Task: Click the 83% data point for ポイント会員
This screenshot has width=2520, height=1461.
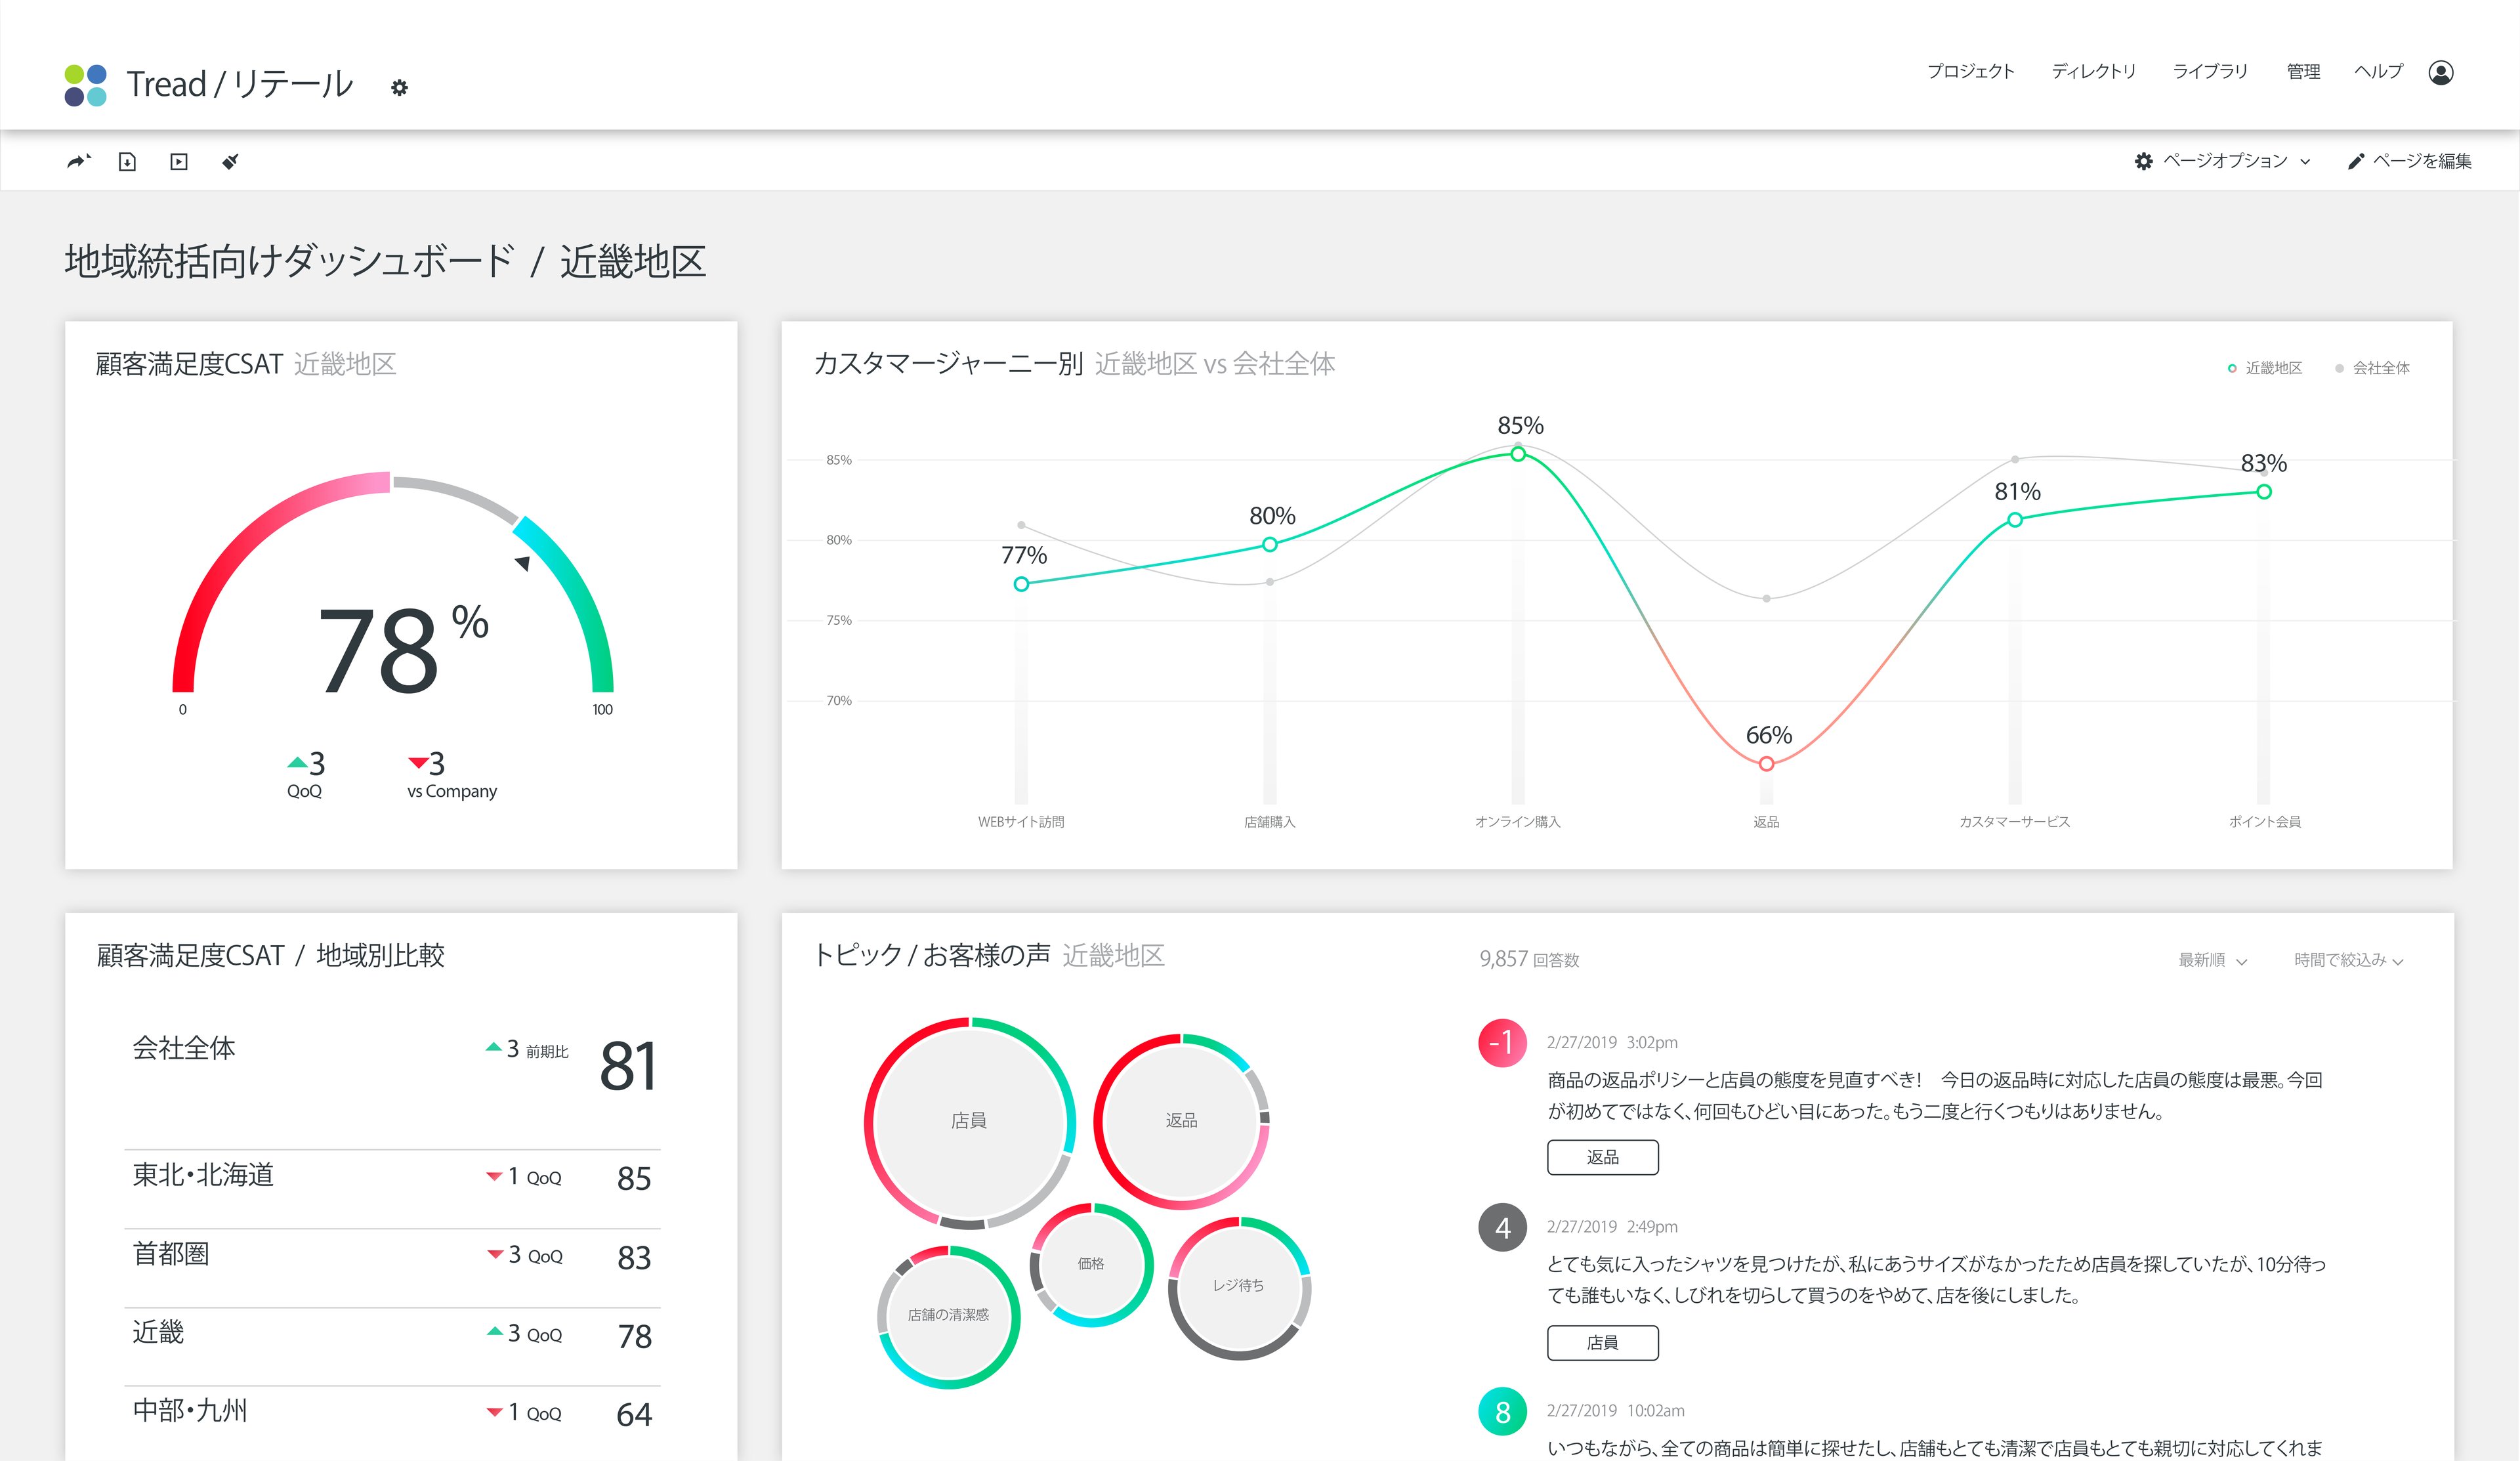Action: (2264, 492)
